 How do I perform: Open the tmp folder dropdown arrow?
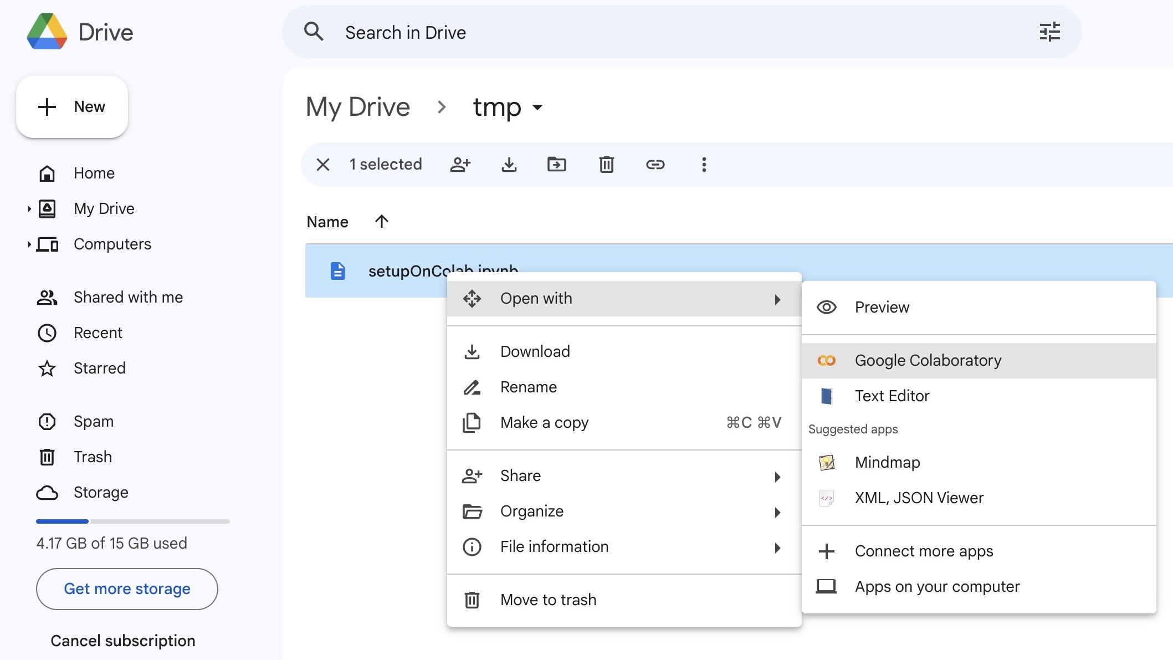tap(537, 108)
